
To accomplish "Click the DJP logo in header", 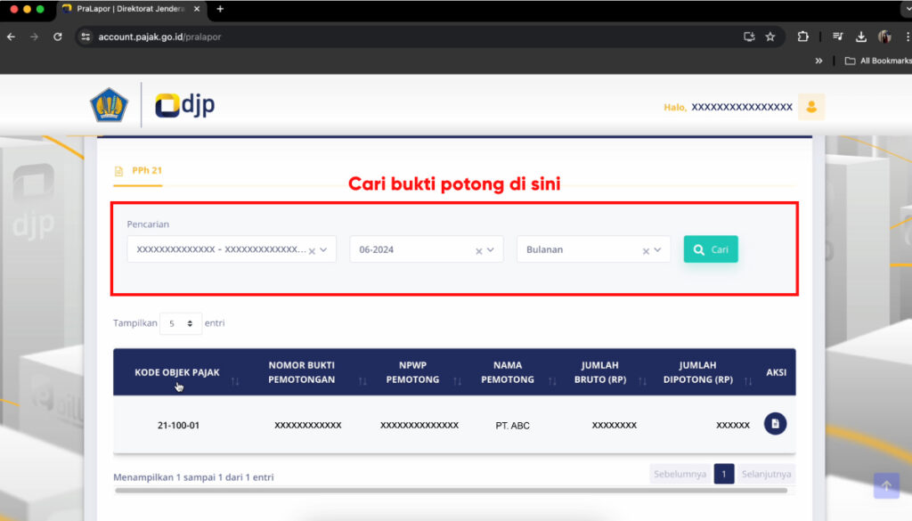I will pos(184,105).
